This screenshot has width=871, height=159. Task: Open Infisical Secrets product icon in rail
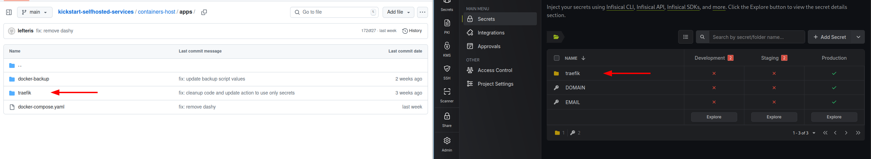(x=447, y=6)
